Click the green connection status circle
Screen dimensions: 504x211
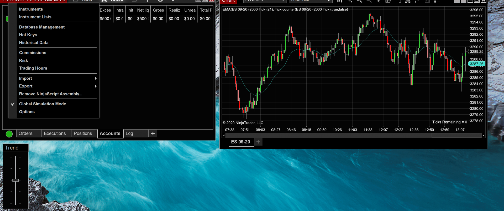click(9, 134)
